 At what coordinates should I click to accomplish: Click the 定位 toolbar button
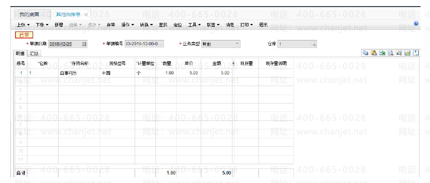[178, 24]
